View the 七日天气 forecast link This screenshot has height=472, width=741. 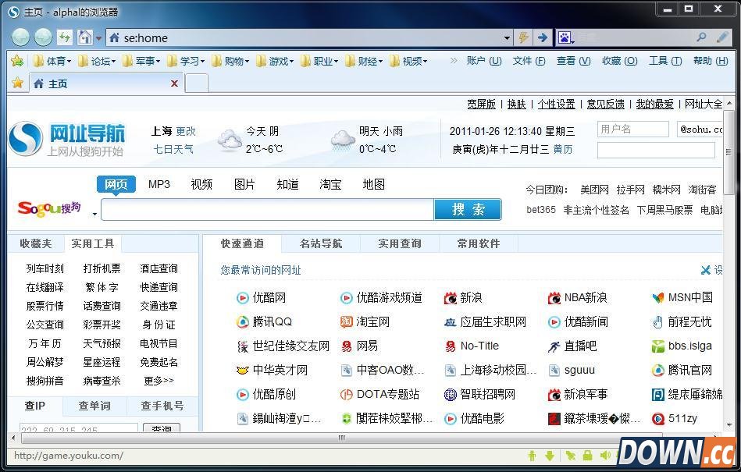click(173, 149)
